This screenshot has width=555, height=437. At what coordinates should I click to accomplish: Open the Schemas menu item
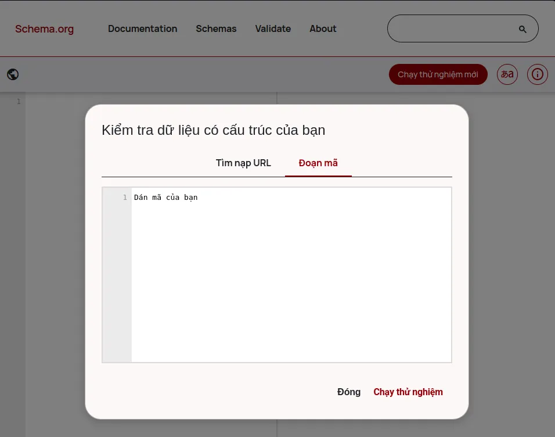click(216, 28)
